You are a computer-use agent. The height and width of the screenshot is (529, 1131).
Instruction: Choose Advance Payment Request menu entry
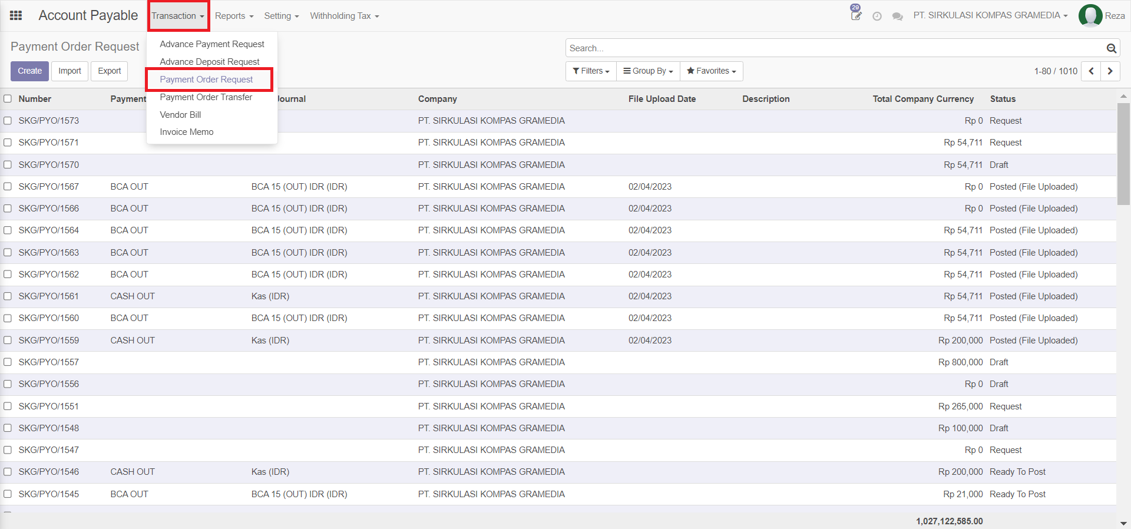212,44
